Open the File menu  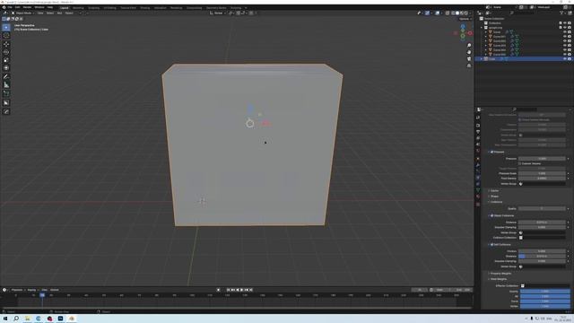click(10, 7)
